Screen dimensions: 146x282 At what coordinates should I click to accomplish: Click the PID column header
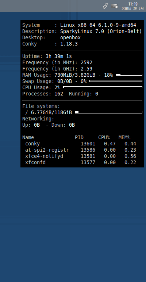tap(79, 138)
